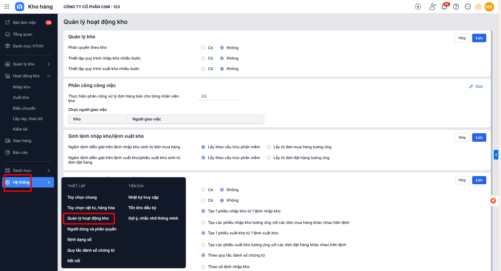This screenshot has height=271, width=501.
Task: Click Sửa link in Phân công công việc
Action: coord(476,86)
